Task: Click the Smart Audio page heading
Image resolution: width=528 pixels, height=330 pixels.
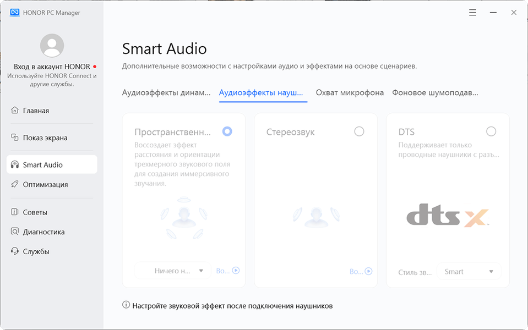Action: tap(164, 49)
